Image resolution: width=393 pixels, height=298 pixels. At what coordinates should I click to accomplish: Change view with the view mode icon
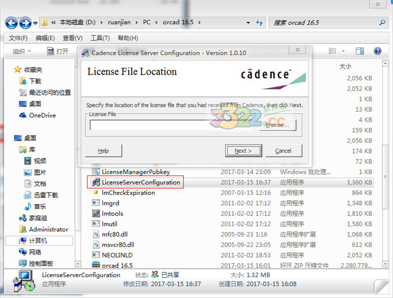332,51
